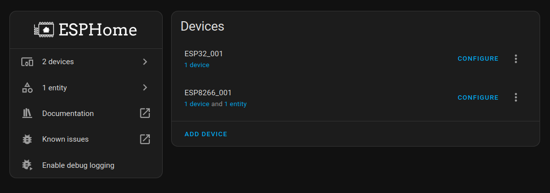
Task: Click the shapes icon beside 1 entity
Action: (x=27, y=87)
